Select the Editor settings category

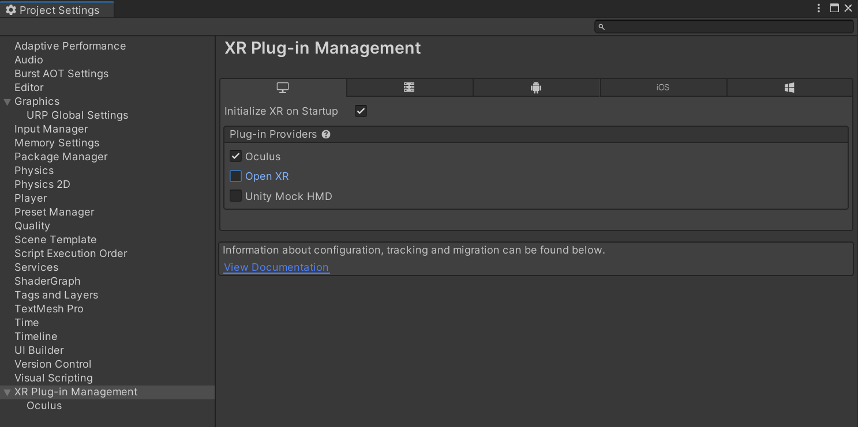[x=29, y=88]
